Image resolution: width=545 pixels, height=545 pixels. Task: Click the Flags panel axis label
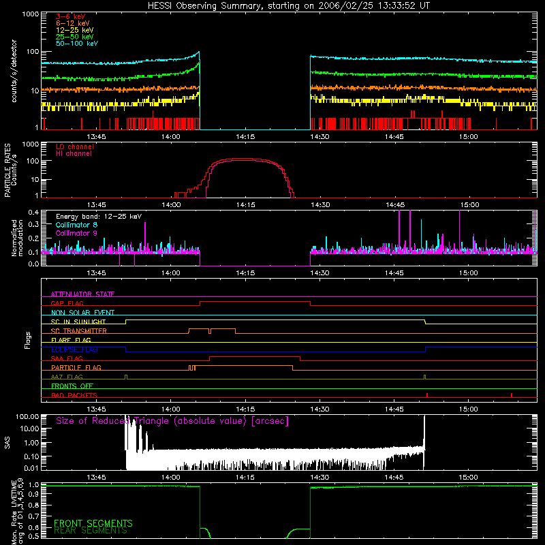[x=27, y=340]
